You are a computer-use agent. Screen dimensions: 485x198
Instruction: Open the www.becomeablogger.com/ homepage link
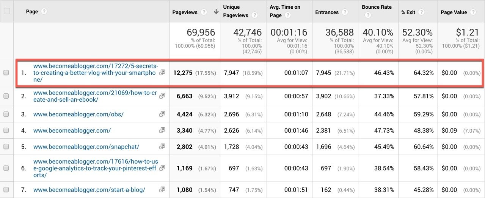[72, 130]
